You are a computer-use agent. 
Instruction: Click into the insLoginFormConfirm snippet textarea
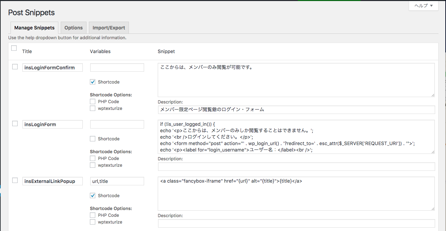(x=296, y=80)
